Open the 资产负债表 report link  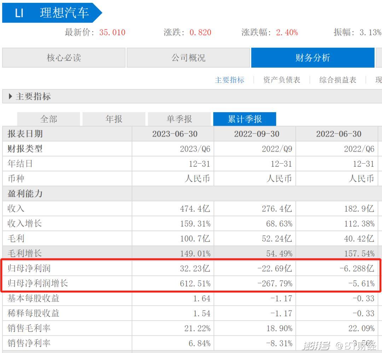[x=280, y=80]
